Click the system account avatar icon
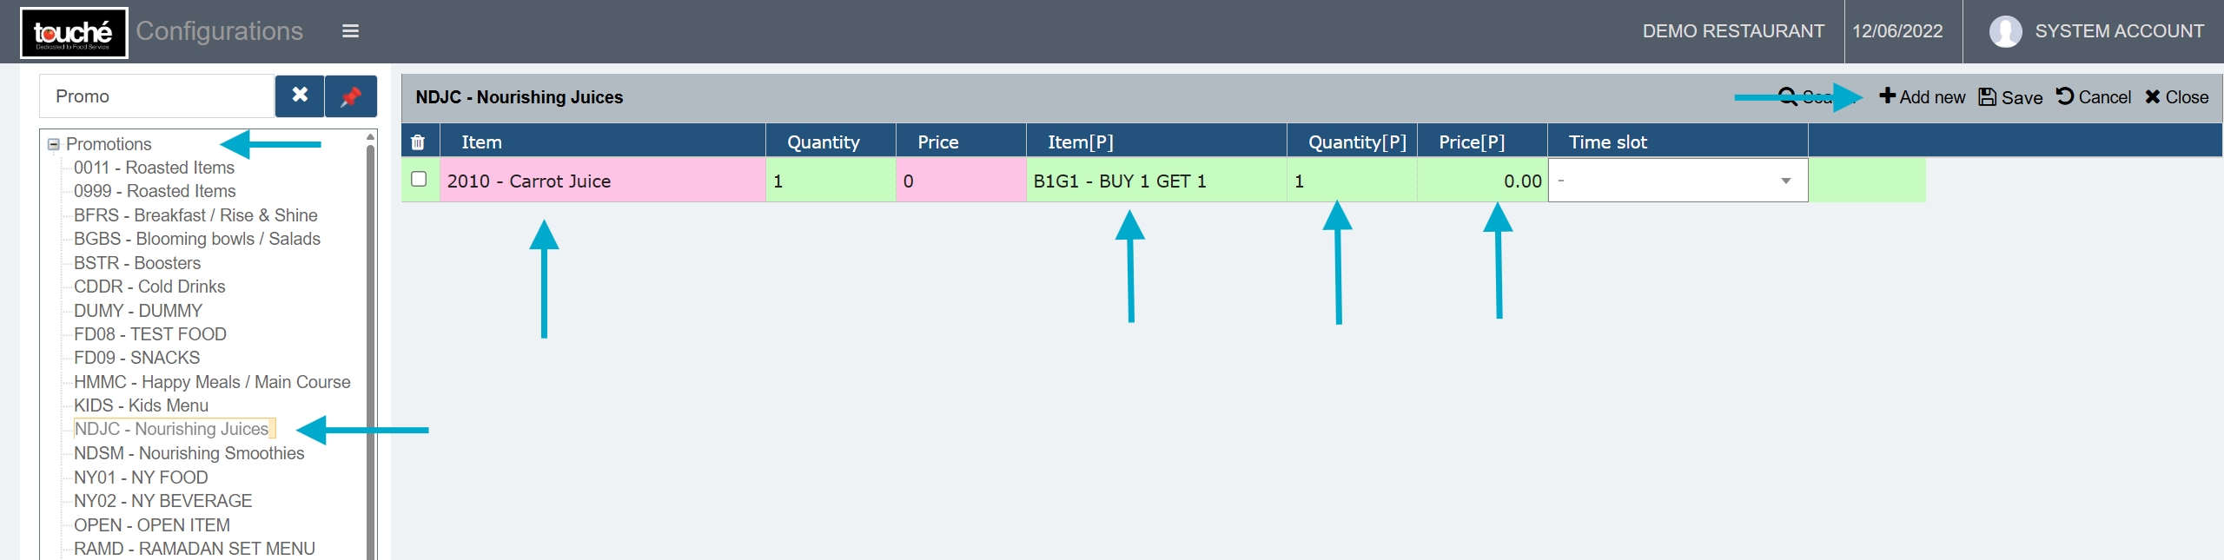 click(x=2004, y=32)
